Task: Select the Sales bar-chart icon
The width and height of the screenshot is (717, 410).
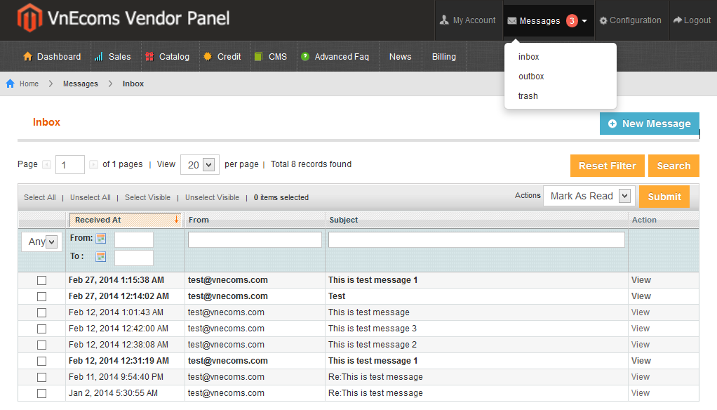Action: pos(98,56)
